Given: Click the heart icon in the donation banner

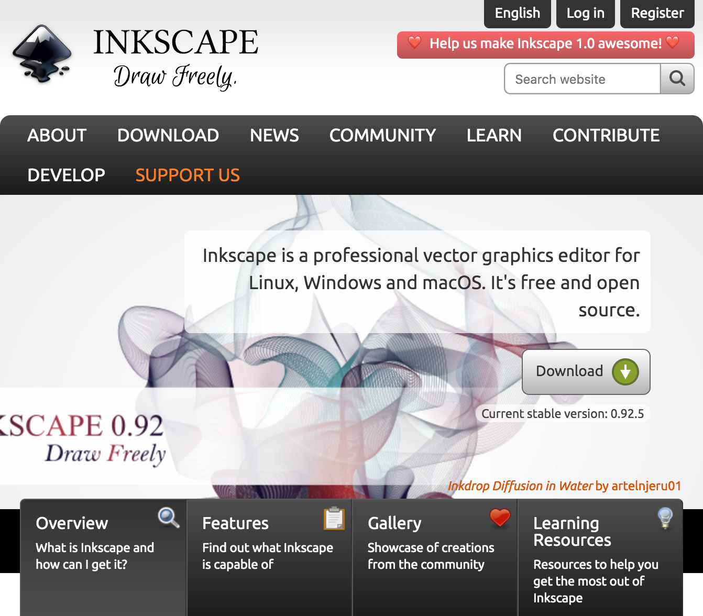Looking at the screenshot, I should pos(415,44).
